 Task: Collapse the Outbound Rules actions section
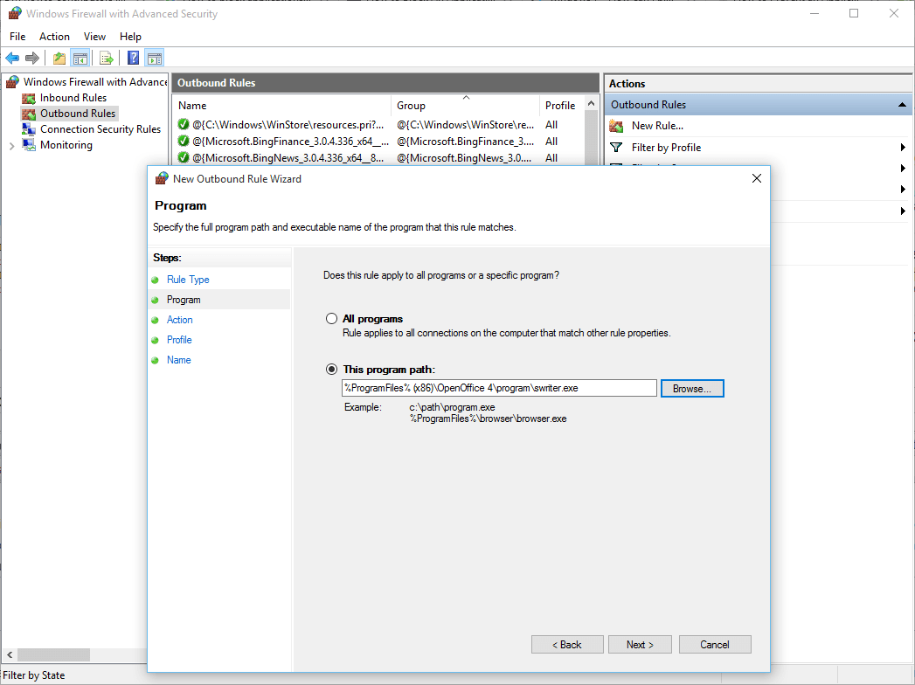(x=902, y=105)
